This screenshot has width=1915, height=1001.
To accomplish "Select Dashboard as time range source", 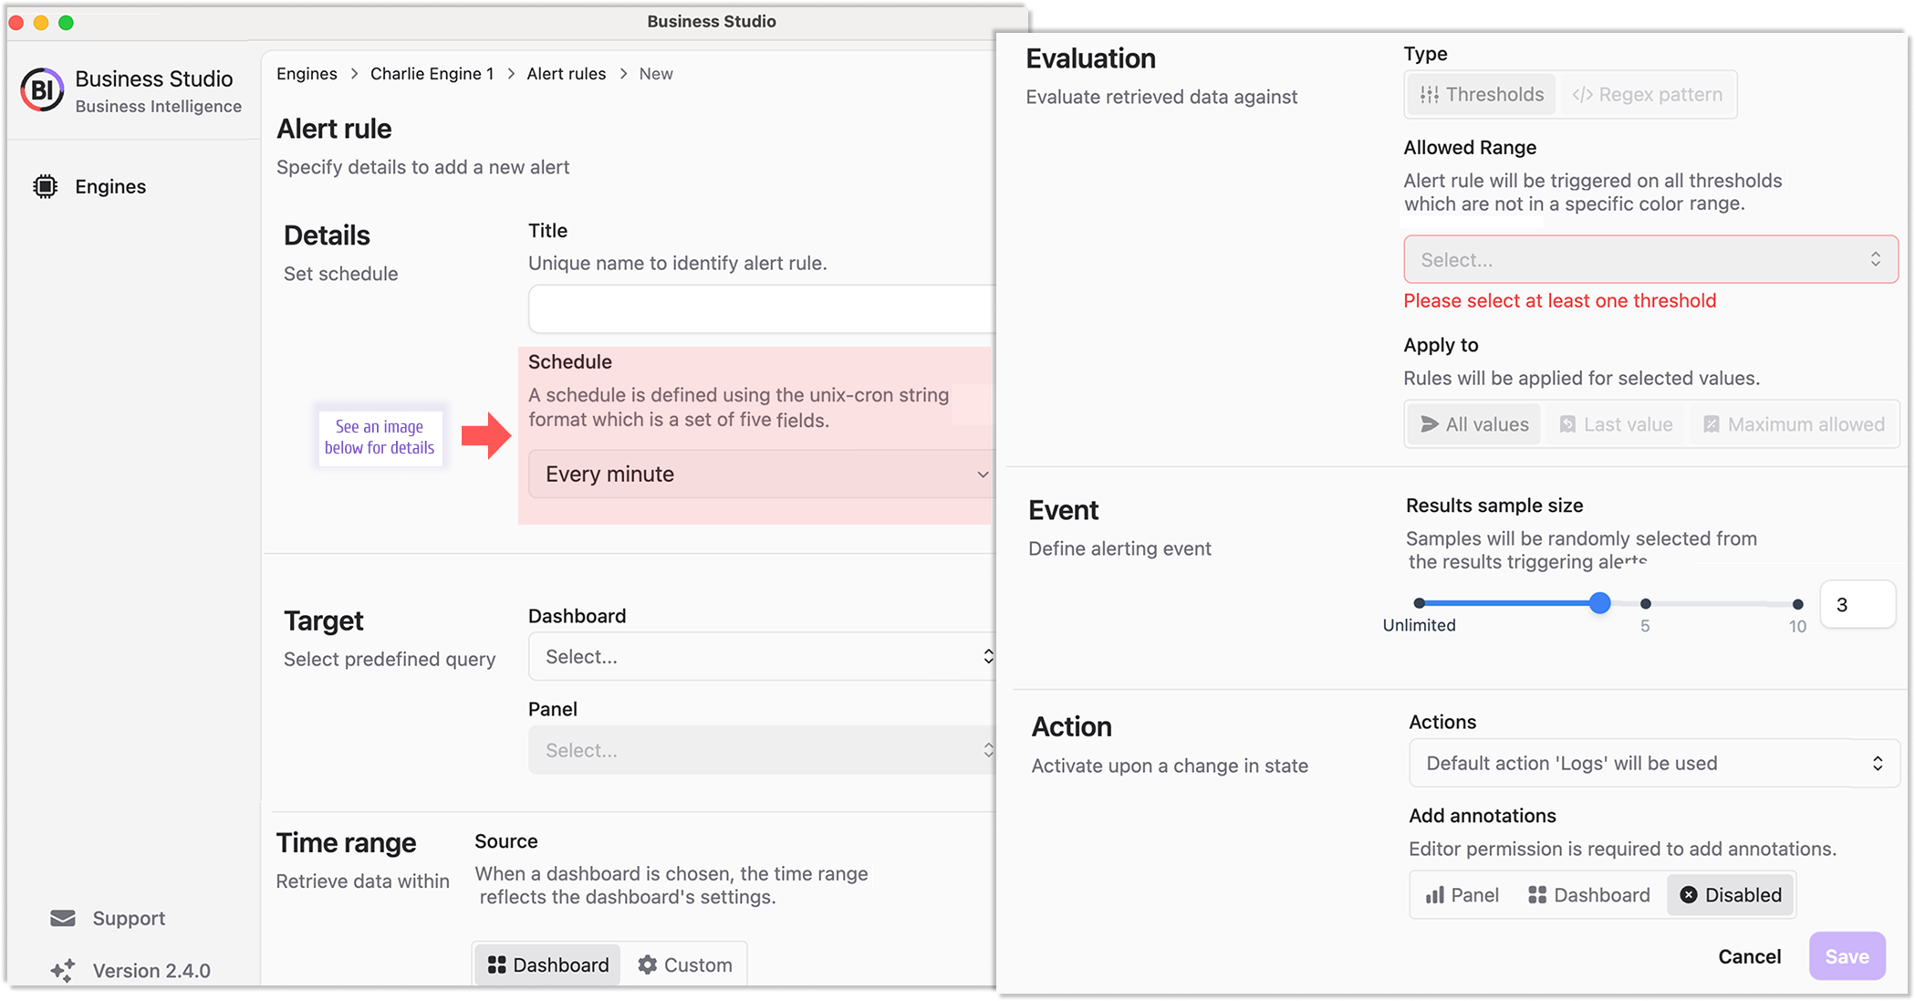I will [547, 965].
